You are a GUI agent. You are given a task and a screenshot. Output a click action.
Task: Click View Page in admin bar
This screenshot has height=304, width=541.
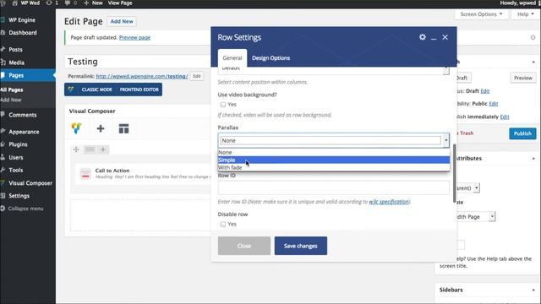(120, 3)
